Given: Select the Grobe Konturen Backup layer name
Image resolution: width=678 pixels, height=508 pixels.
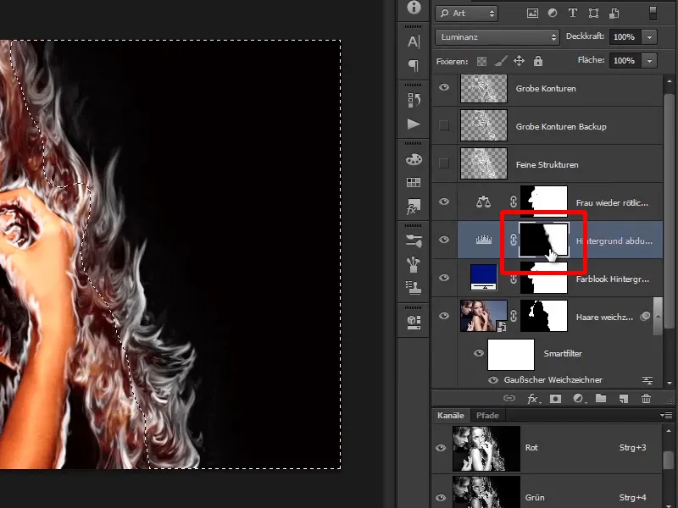Looking at the screenshot, I should tap(561, 126).
